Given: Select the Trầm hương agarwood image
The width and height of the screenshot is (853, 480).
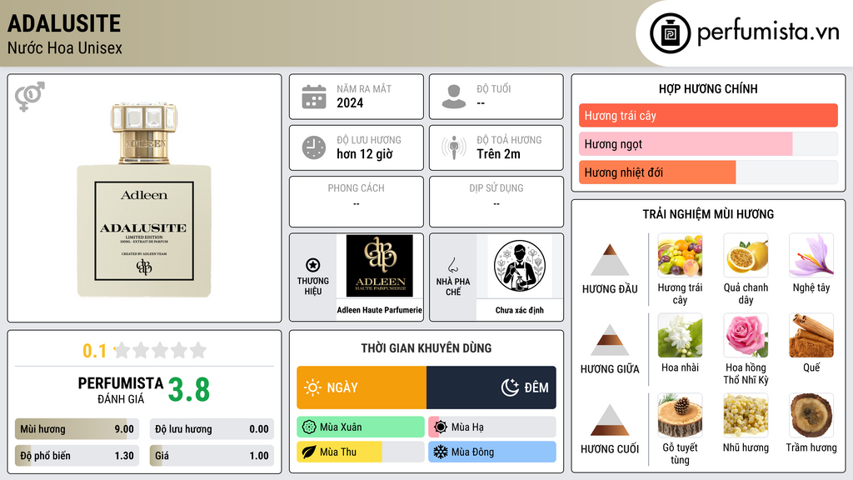Looking at the screenshot, I should tap(811, 415).
